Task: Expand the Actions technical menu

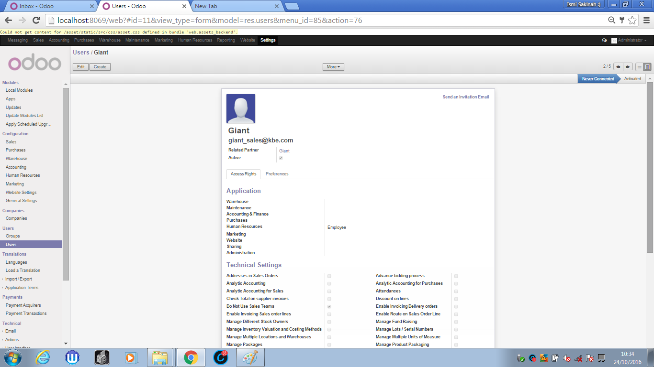Action: pos(12,340)
